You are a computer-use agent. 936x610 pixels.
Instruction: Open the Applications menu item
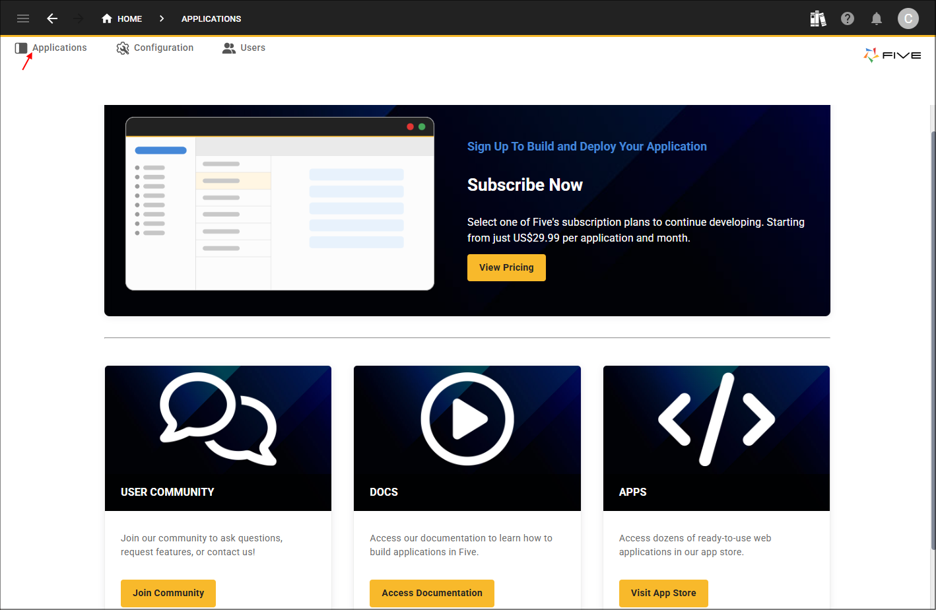[x=51, y=48]
